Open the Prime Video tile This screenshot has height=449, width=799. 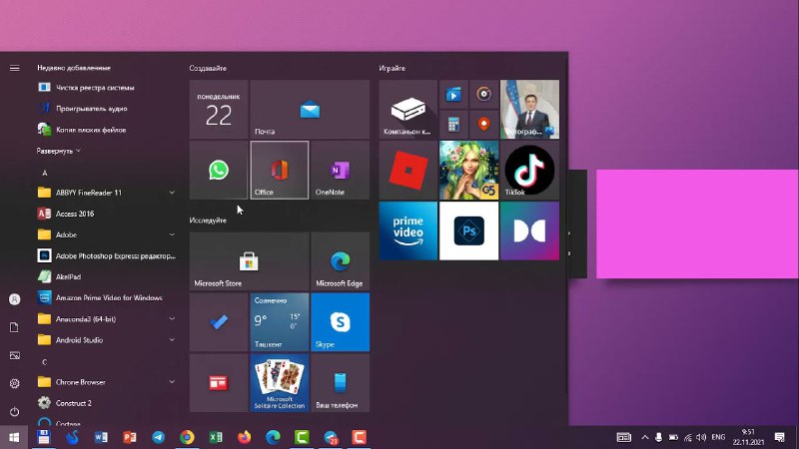click(408, 230)
